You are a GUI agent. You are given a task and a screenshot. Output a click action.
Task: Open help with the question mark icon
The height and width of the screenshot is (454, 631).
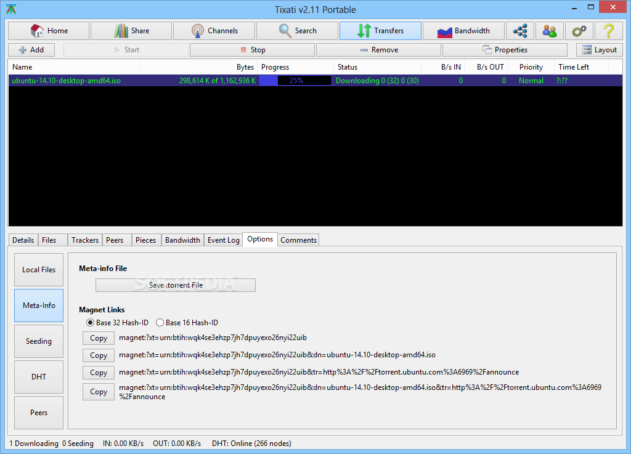click(608, 31)
